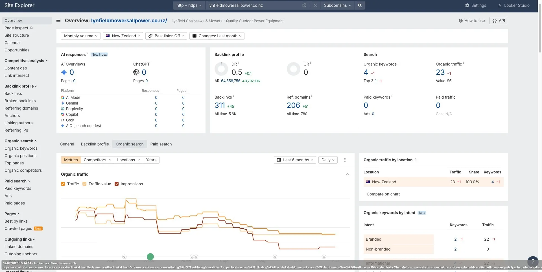Click the AI Overviews sparkle icon
This screenshot has height=272, width=542.
coord(64,72)
